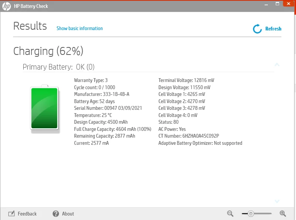Minimize the HP Battery Check window
296x220 pixels.
tap(266, 5)
